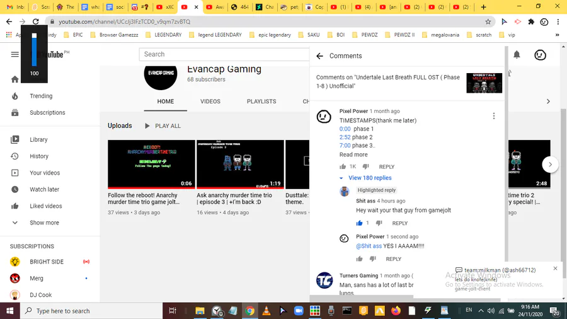Go back in Chrome browser

[9, 21]
